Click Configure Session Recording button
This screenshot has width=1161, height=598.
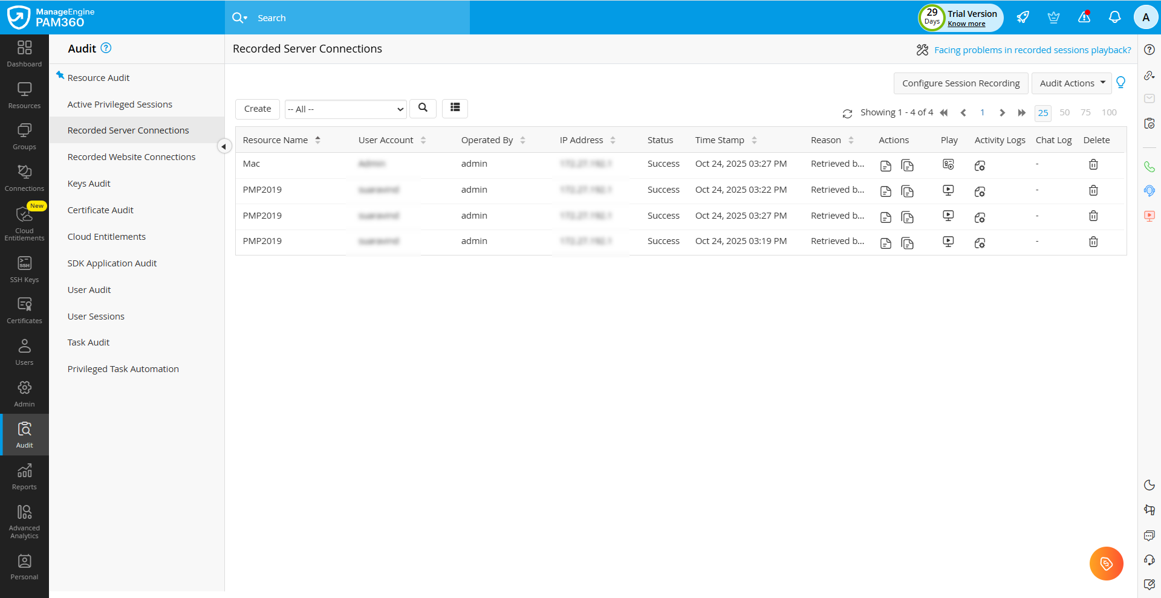(960, 83)
